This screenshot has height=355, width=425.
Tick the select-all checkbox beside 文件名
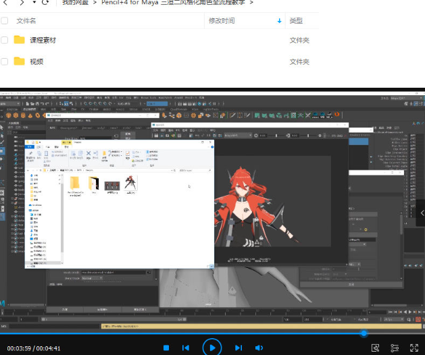coord(4,20)
